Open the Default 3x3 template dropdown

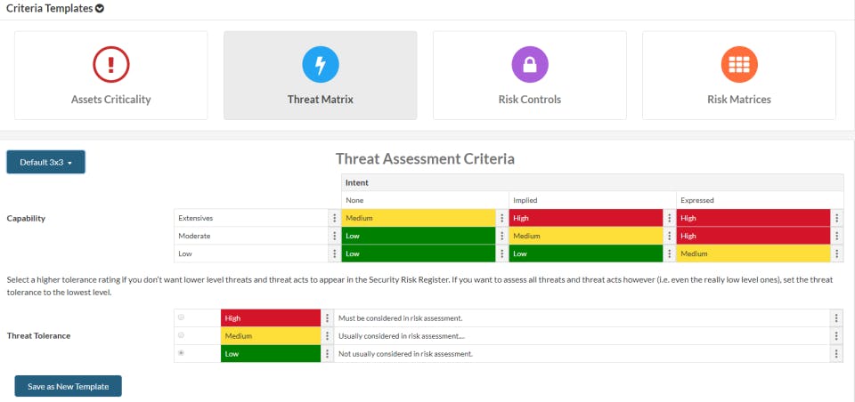point(45,162)
